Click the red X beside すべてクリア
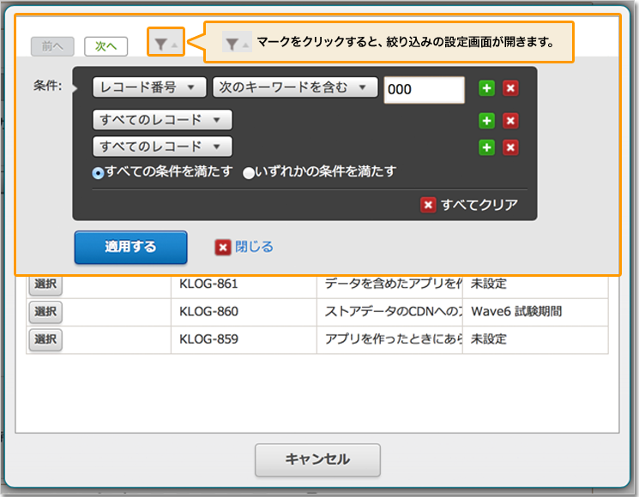This screenshot has height=497, width=639. coord(428,206)
